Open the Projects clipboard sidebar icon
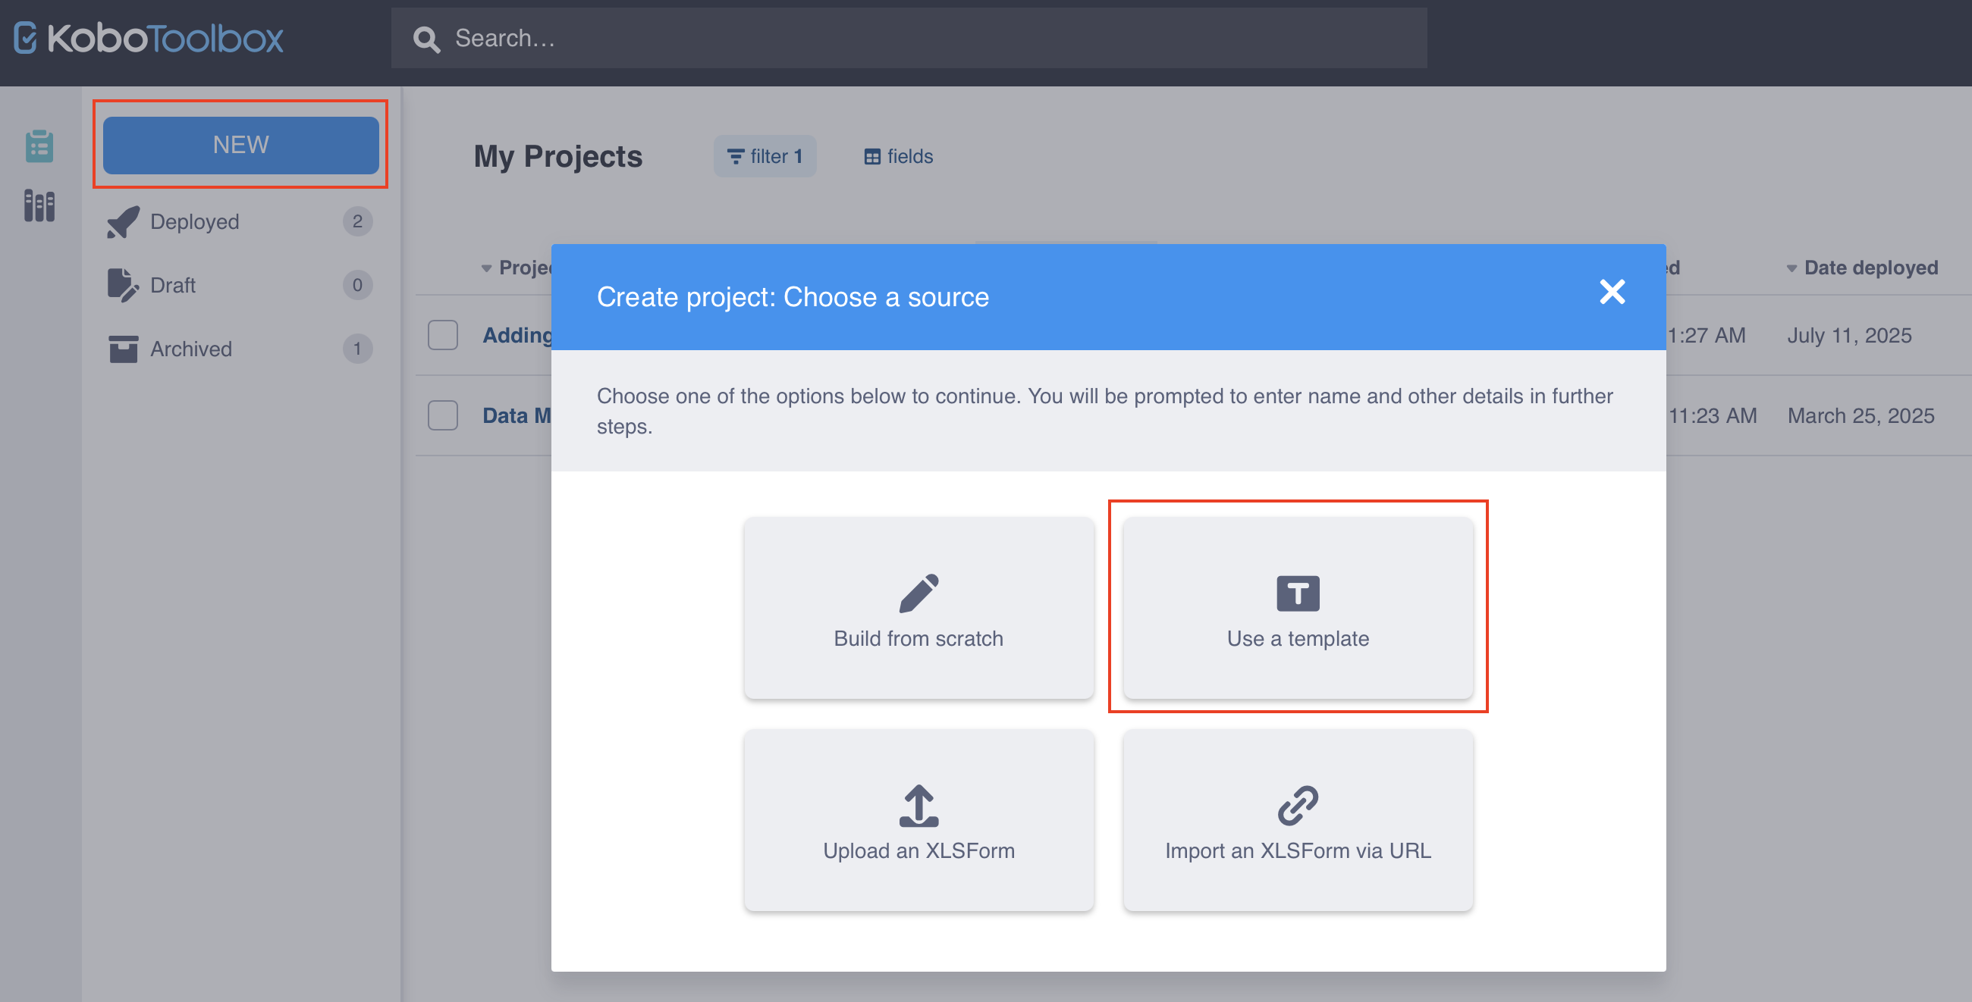 point(39,146)
